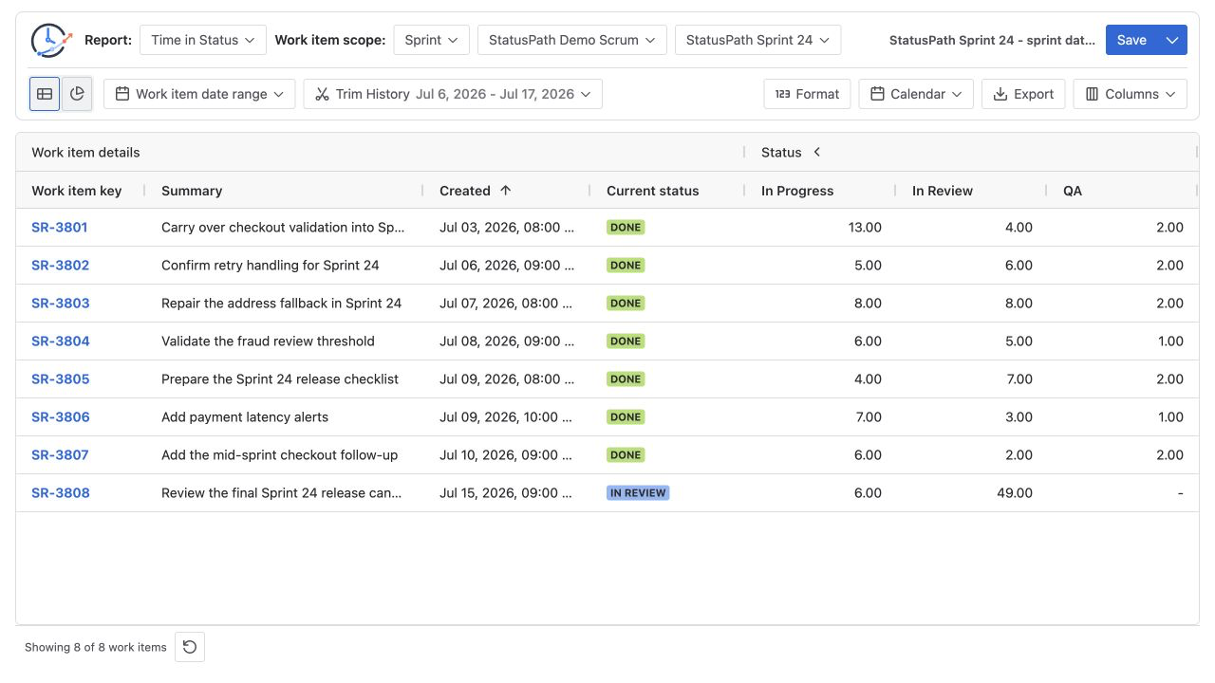The width and height of the screenshot is (1215, 683).
Task: Open the Report Time in Status dropdown
Action: (203, 40)
